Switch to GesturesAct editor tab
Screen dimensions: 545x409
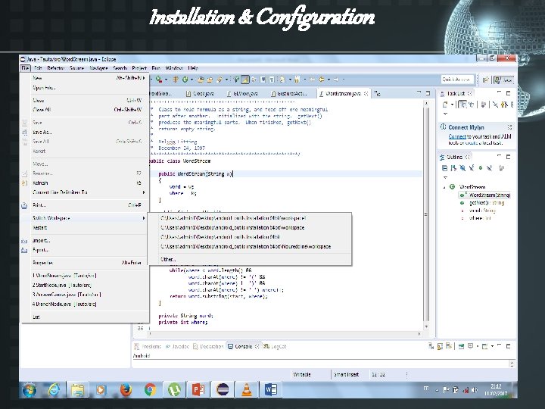[x=289, y=94]
